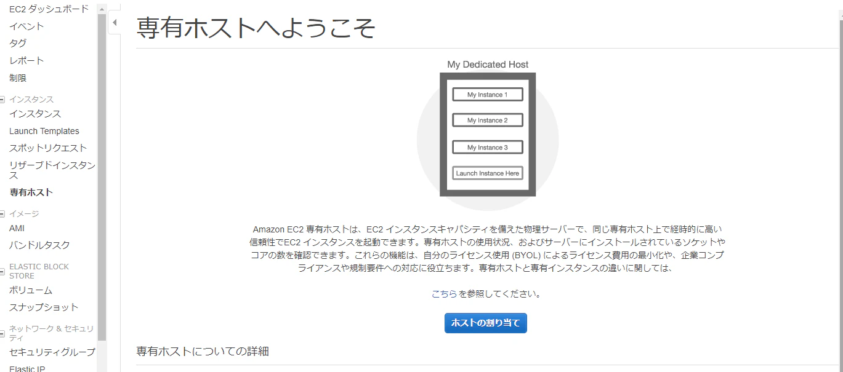843x372 pixels.
Task: Collapse the イメージ section
Action: click(2, 214)
